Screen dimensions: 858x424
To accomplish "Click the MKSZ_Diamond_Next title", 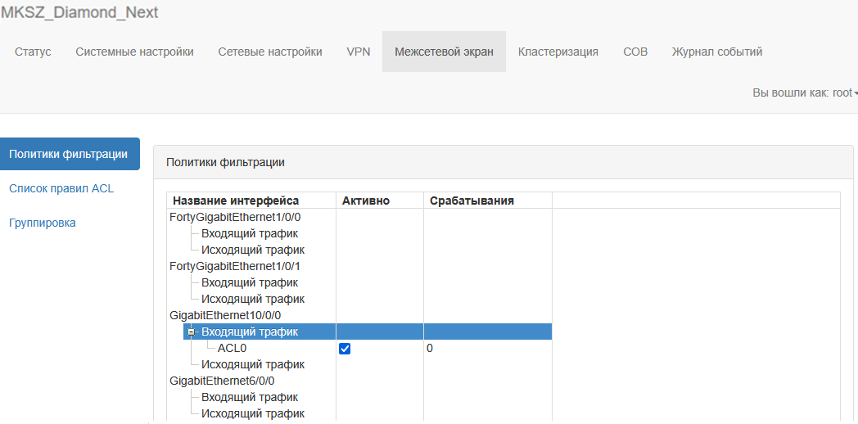I will click(x=79, y=13).
